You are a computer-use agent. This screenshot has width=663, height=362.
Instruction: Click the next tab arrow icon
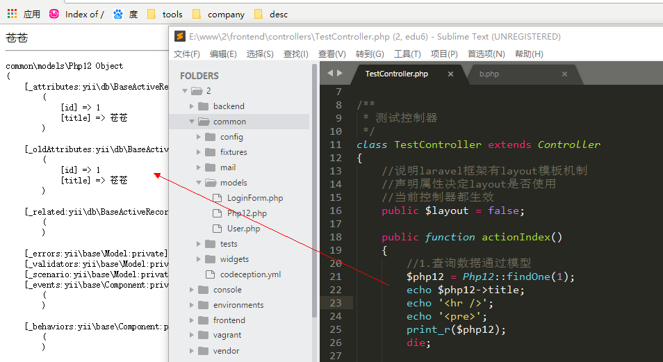tap(339, 73)
